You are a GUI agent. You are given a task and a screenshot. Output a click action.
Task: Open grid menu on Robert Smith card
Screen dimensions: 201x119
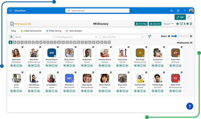coord(181,72)
